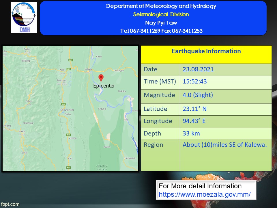
Task: Select the Taukkyan label on the map
Action: (x=61, y=81)
